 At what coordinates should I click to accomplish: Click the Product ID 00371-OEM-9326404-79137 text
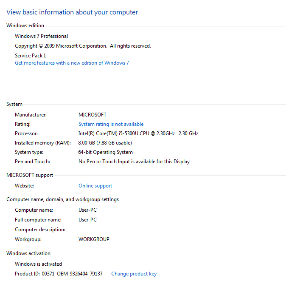(59, 274)
